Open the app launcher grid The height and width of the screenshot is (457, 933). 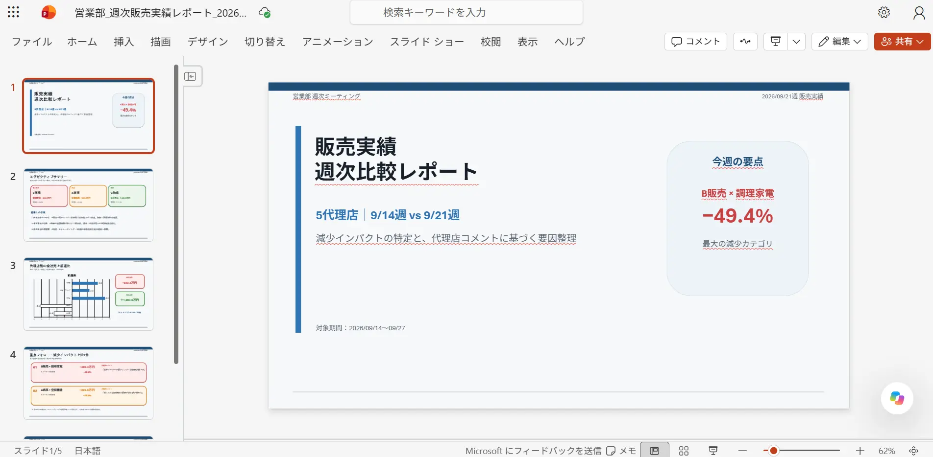(14, 12)
